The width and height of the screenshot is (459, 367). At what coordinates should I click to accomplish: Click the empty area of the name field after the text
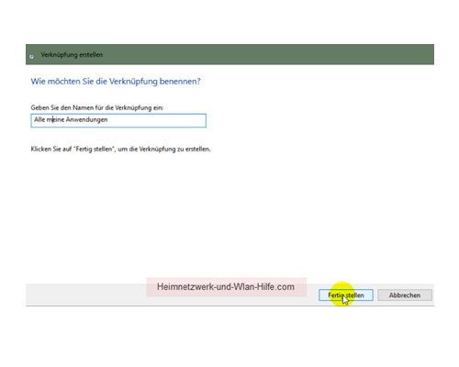point(156,120)
